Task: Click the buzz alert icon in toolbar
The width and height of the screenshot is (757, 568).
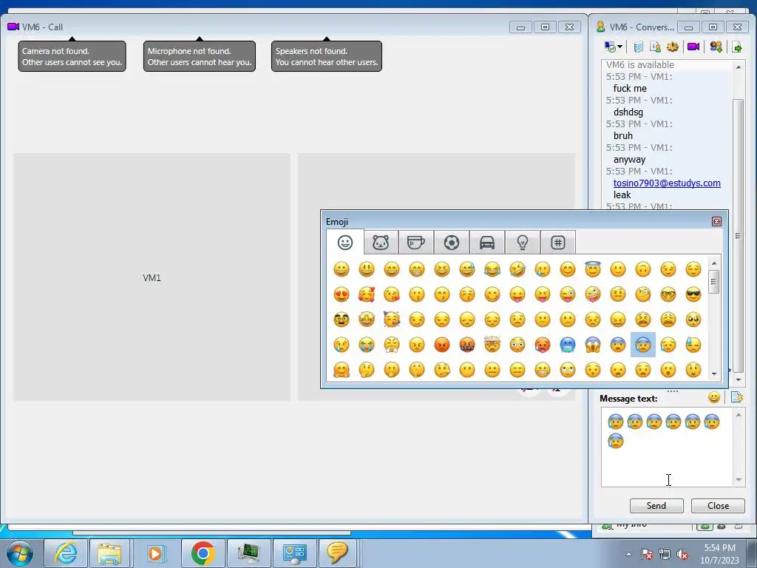Action: pyautogui.click(x=673, y=47)
